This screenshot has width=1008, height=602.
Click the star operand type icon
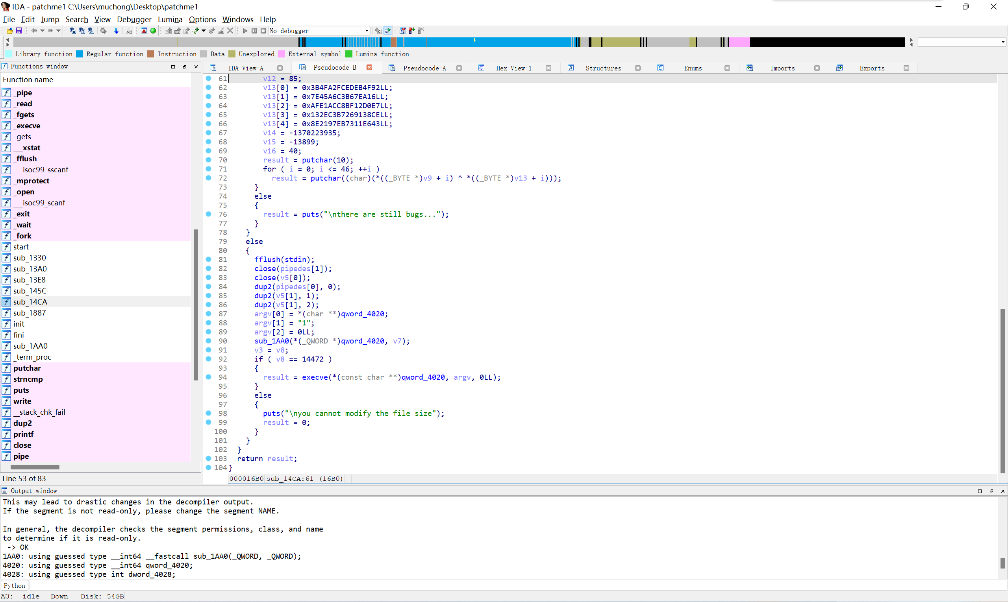(x=211, y=31)
